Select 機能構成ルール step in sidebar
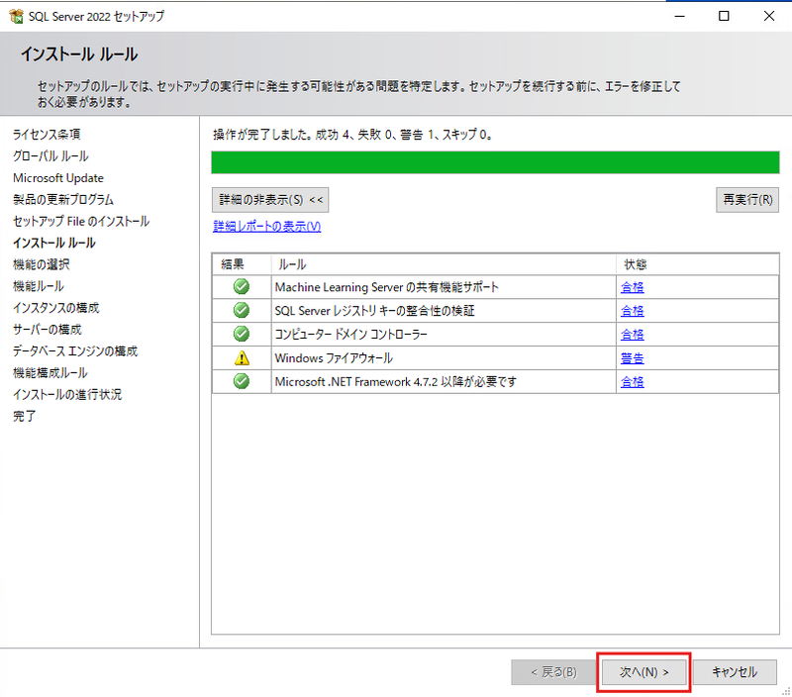Screen dimensions: 792x697 pos(50,372)
